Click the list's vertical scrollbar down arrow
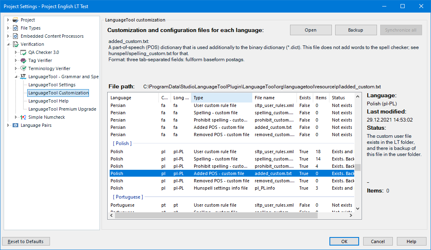The image size is (431, 250). click(x=357, y=208)
